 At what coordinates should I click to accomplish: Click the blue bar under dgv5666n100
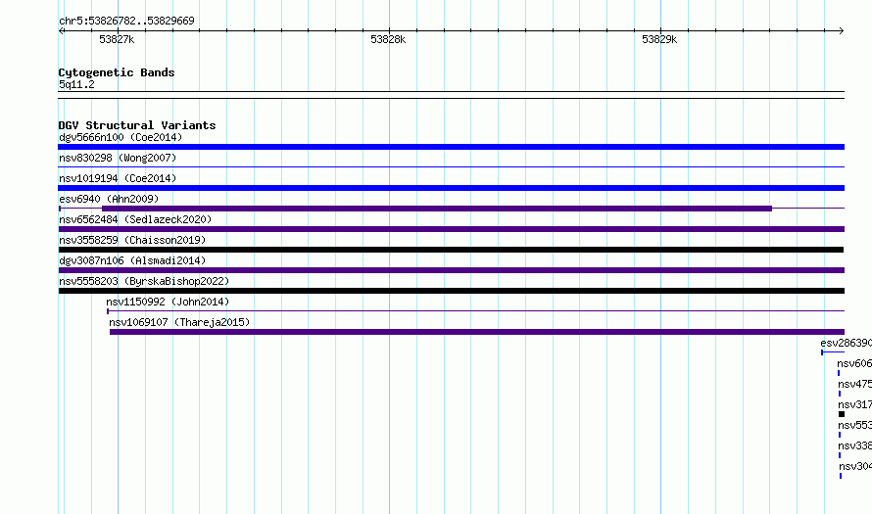pyautogui.click(x=451, y=147)
